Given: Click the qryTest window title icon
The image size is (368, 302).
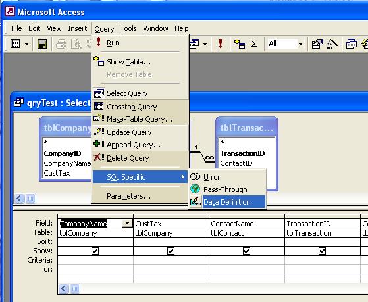Looking at the screenshot, I should (19, 103).
